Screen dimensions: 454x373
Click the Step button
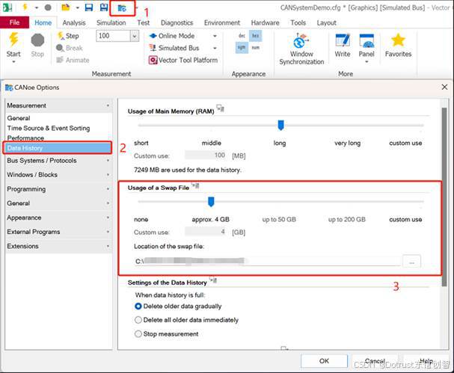coord(68,36)
